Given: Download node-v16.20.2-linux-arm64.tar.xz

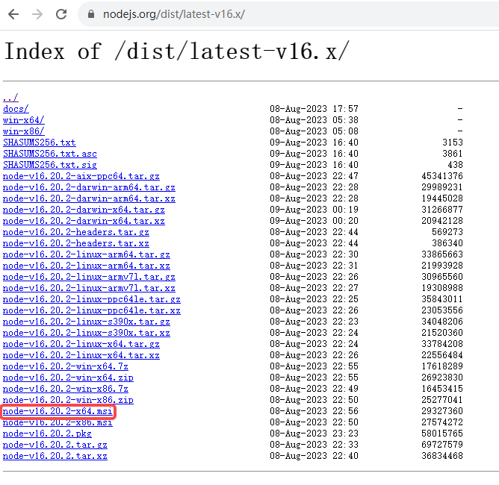Looking at the screenshot, I should coord(86,266).
